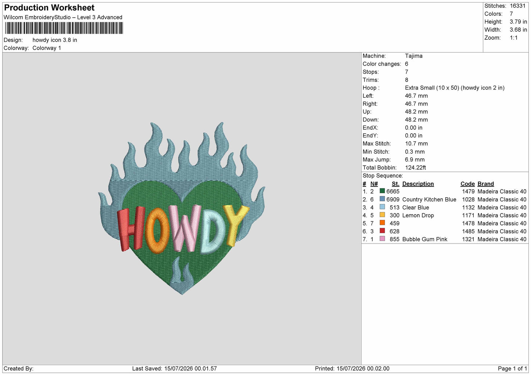Click the Hoop value 'Extra Small (10 x 50)'

pyautogui.click(x=432, y=88)
